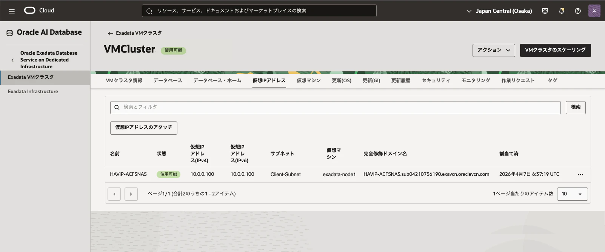The height and width of the screenshot is (252, 605).
Task: Click the 仮想IPアドレス(IPv4) column header
Action: point(199,154)
